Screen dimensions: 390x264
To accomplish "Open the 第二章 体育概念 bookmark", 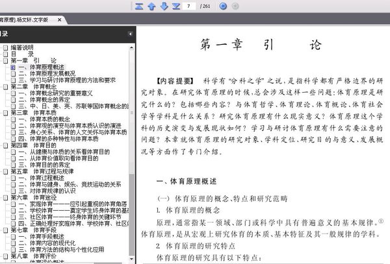I will pyautogui.click(x=34, y=86).
